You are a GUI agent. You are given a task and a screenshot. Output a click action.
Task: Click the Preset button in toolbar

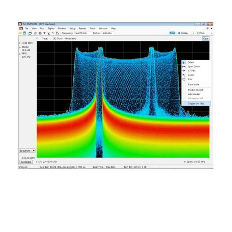pos(172,33)
